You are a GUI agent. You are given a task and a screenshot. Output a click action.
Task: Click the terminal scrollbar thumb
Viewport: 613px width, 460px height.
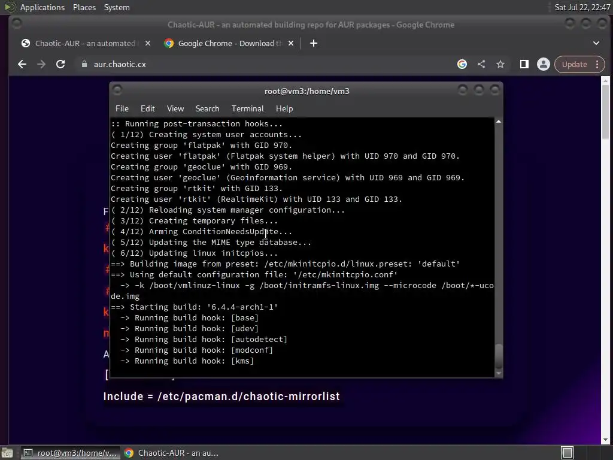click(x=499, y=356)
